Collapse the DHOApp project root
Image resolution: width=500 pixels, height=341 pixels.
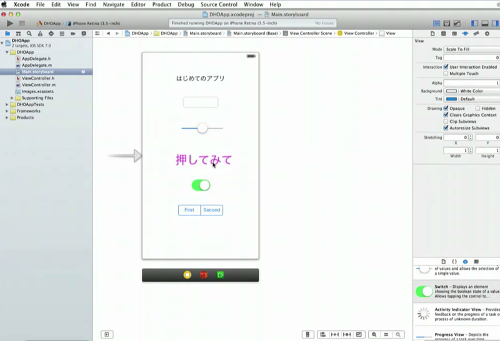tap(2, 42)
